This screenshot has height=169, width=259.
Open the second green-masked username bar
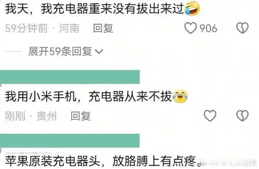pos(70,141)
